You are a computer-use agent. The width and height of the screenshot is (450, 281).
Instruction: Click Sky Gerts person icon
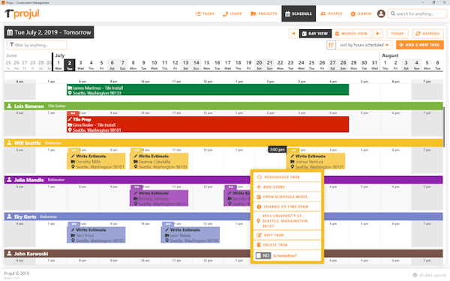pos(9,217)
